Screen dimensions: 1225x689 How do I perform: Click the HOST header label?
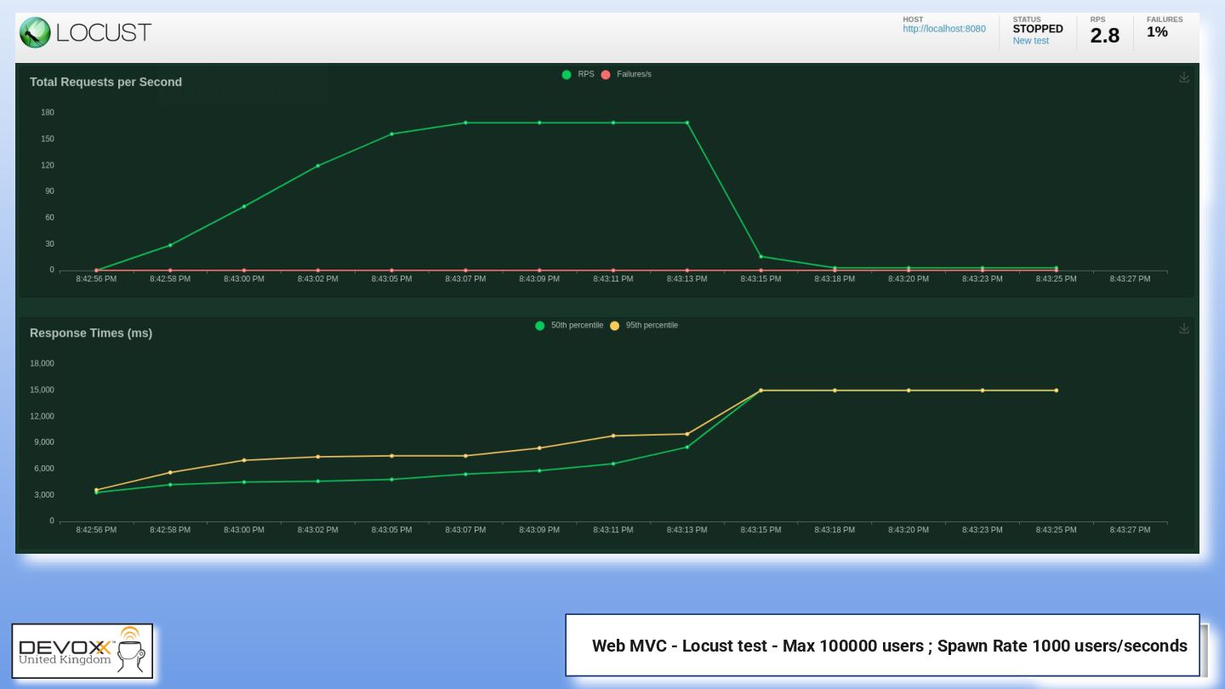click(913, 19)
